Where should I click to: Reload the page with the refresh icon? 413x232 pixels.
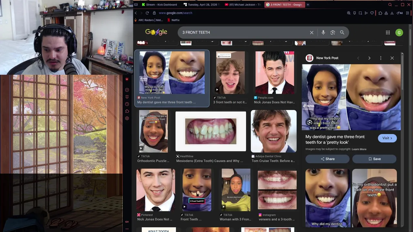(x=147, y=13)
